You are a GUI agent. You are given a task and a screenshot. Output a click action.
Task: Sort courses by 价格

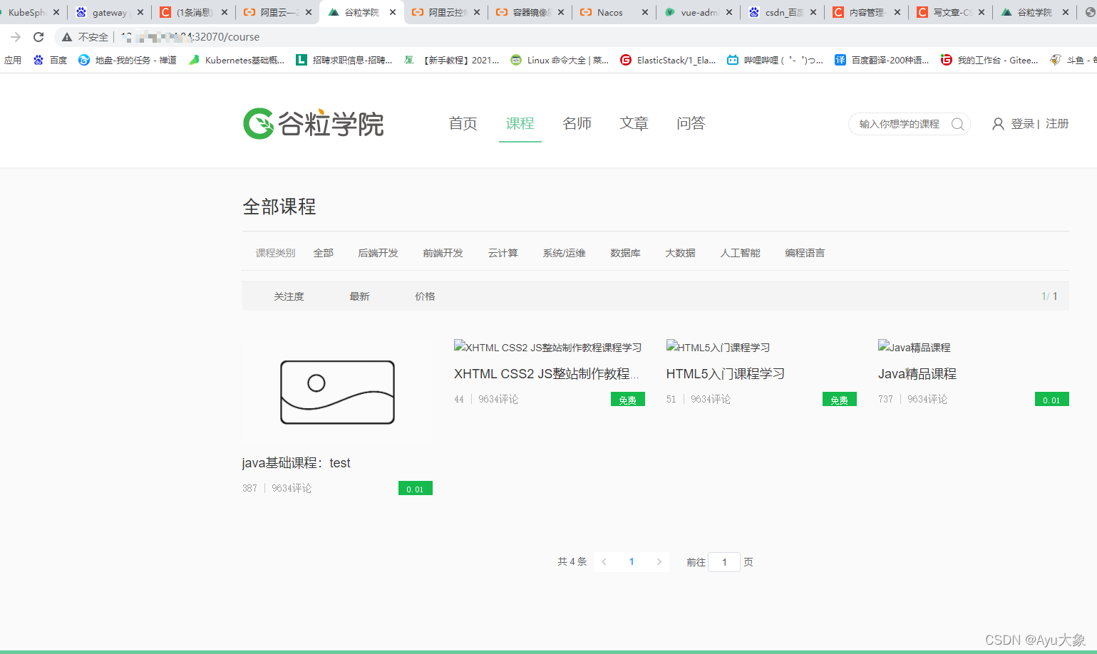(x=425, y=296)
